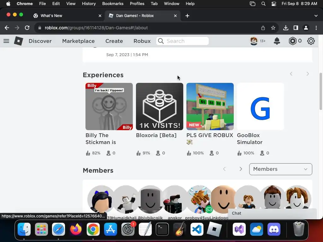
Task: Open Visual Studio Code from the dock
Action: (197, 229)
